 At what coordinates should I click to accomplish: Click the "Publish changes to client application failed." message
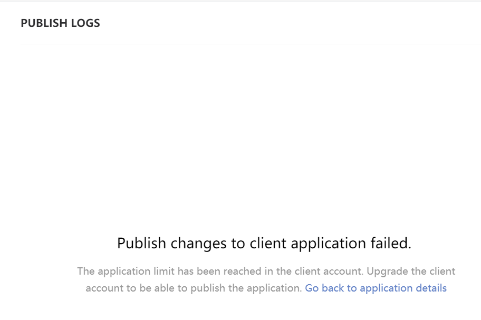pos(264,243)
